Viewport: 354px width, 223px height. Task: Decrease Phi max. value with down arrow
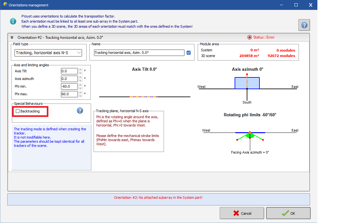tap(80, 96)
